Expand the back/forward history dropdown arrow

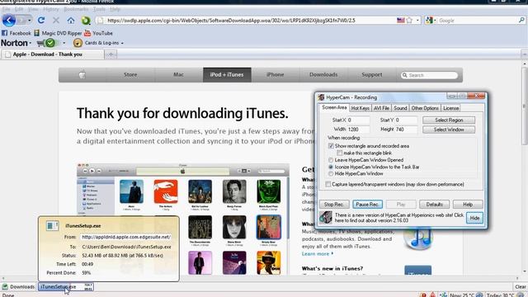[30, 21]
